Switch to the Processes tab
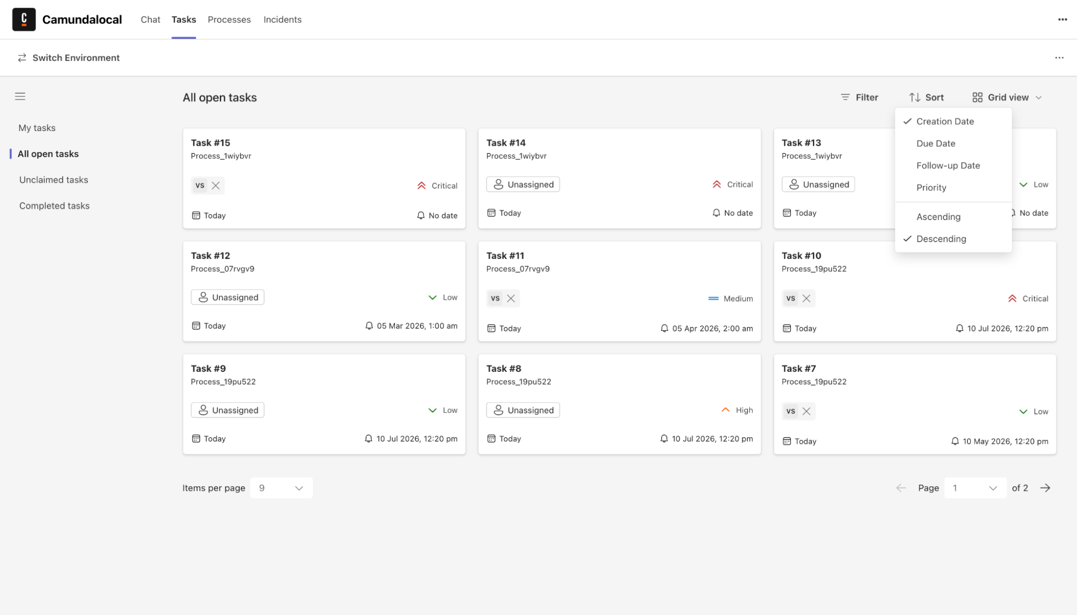Screen dimensions: 1077x615 tap(229, 19)
